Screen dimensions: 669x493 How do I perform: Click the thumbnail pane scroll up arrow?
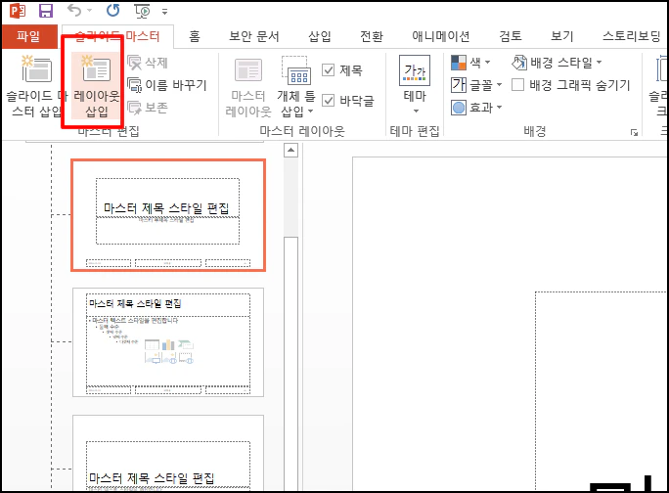[x=290, y=150]
